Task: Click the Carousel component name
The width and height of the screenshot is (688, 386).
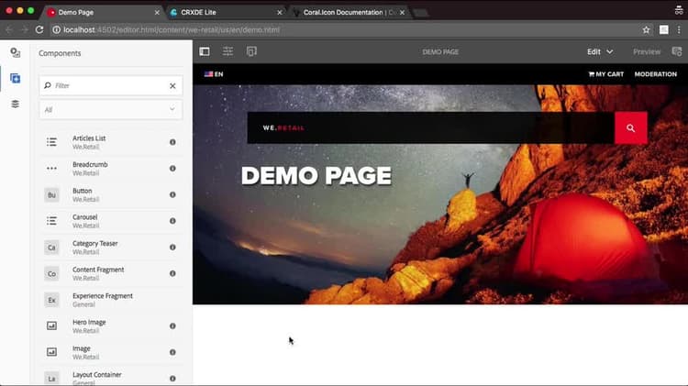Action: [x=85, y=217]
